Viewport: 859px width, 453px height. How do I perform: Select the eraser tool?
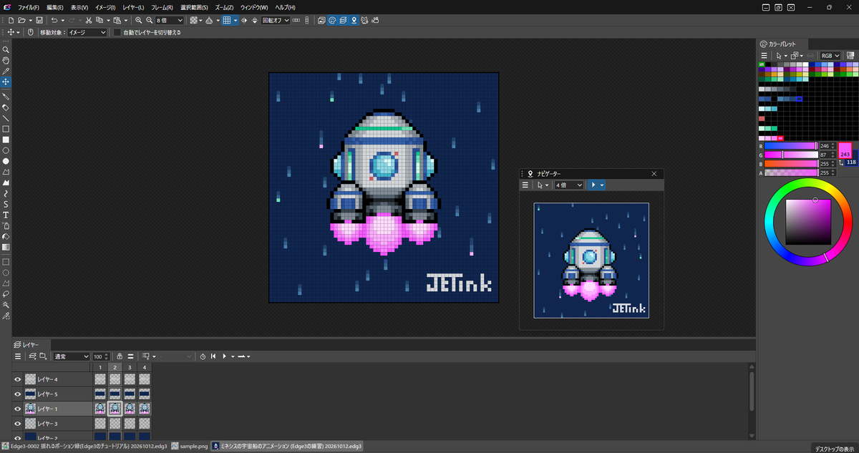(x=6, y=107)
